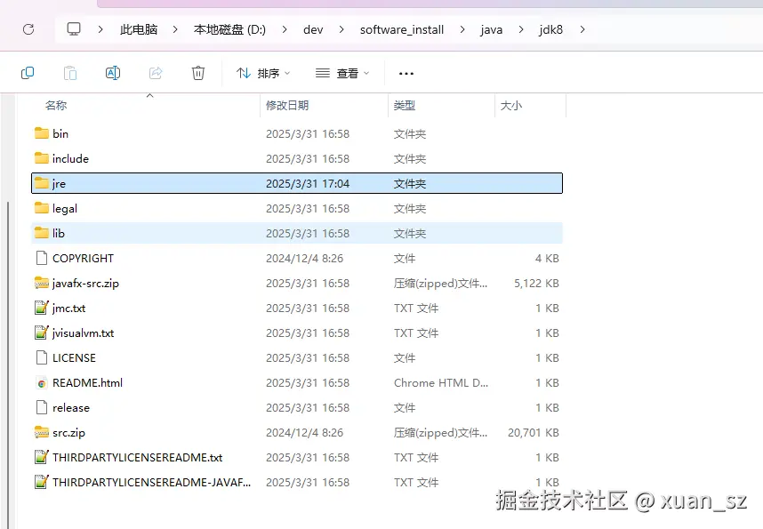Screen dimensions: 763x529
Task: Click the THIRDPARTYLICENSEREADME.txt file icon
Action: (x=42, y=457)
